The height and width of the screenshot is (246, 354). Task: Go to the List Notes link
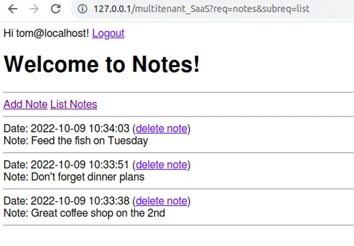[x=74, y=104]
